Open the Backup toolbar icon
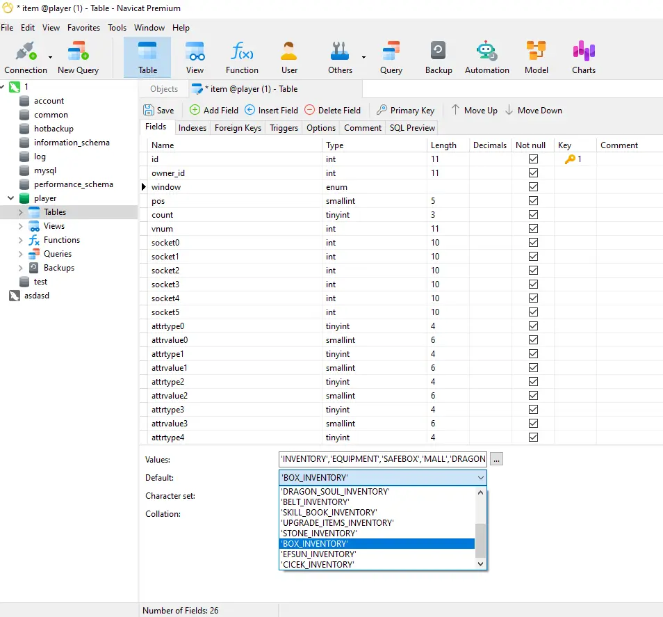Image resolution: width=663 pixels, height=617 pixels. [x=439, y=52]
